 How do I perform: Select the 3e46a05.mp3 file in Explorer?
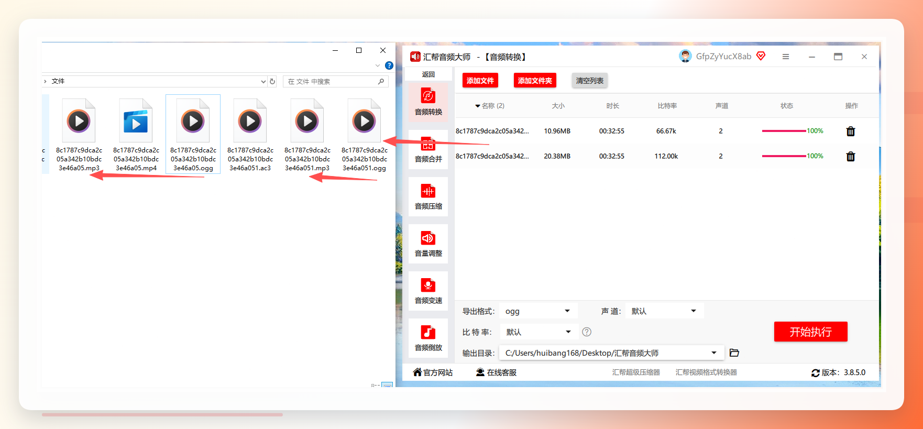(79, 135)
